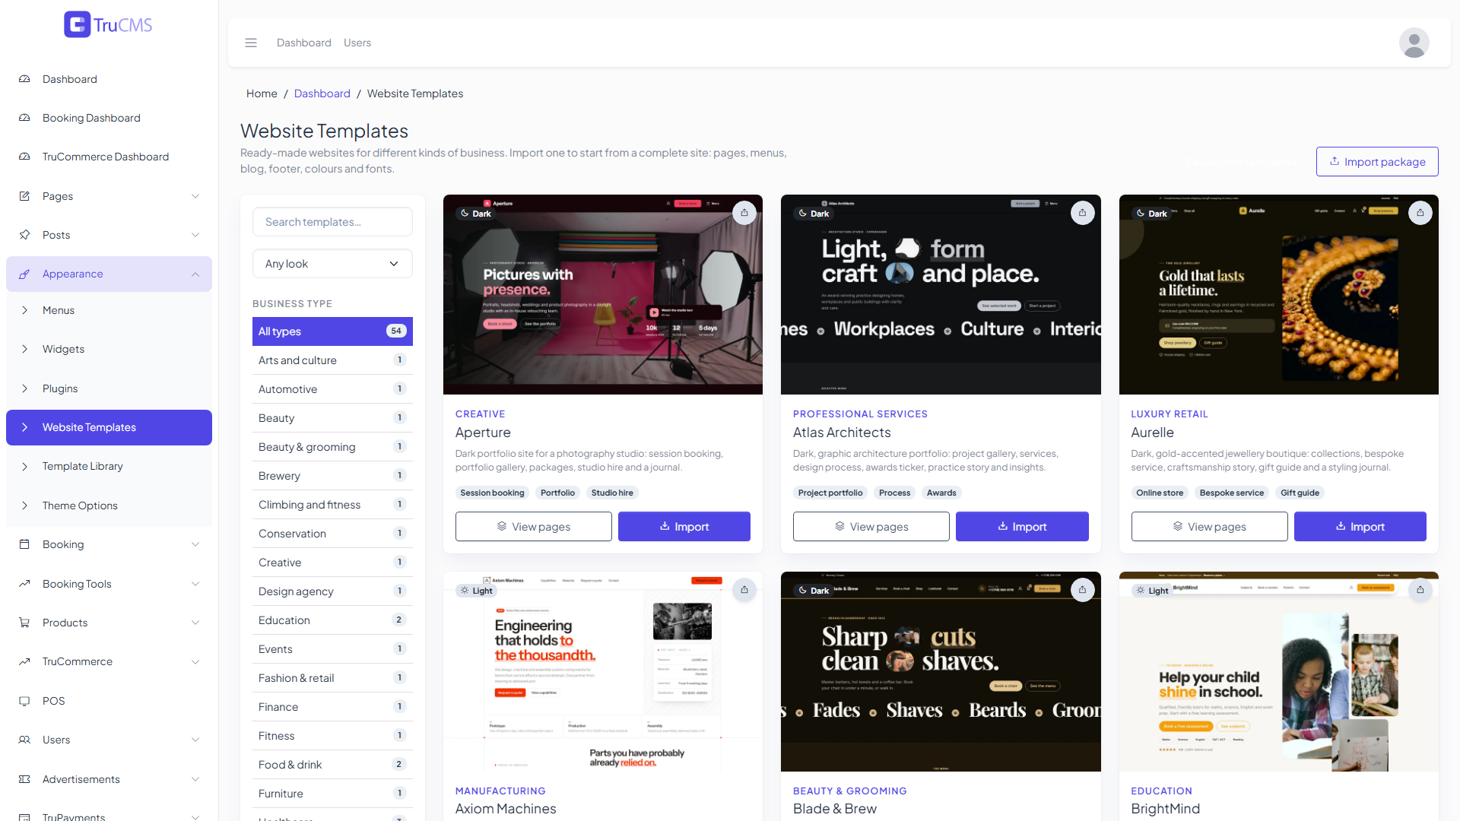
Task: Filter templates by Food & drink
Action: coord(332,765)
